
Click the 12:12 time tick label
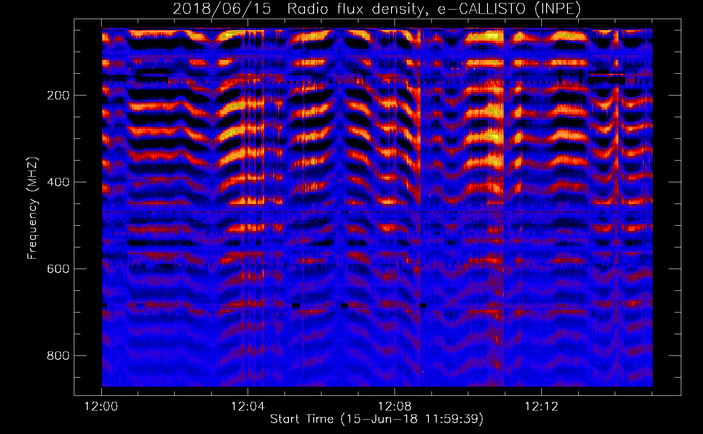(541, 407)
